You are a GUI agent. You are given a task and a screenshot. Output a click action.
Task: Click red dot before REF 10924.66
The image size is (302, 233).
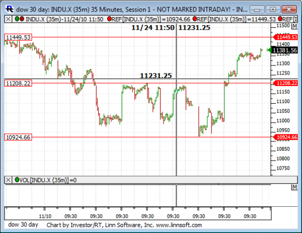[x=109, y=19]
